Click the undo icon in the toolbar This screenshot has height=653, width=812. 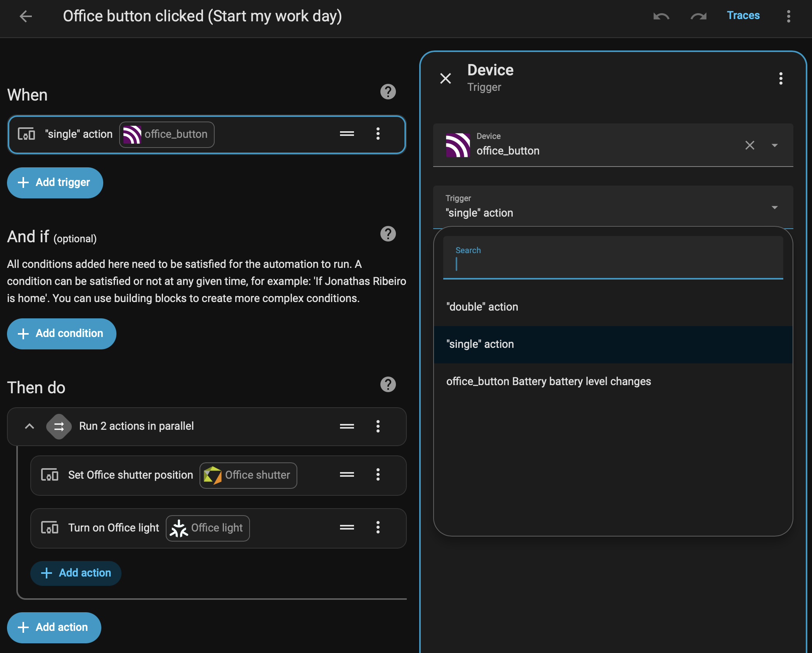pyautogui.click(x=661, y=16)
